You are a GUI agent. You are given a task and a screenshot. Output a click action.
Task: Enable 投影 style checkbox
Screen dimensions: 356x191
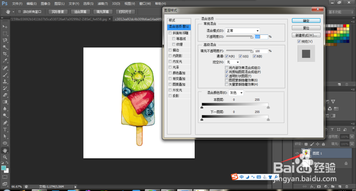(170, 96)
